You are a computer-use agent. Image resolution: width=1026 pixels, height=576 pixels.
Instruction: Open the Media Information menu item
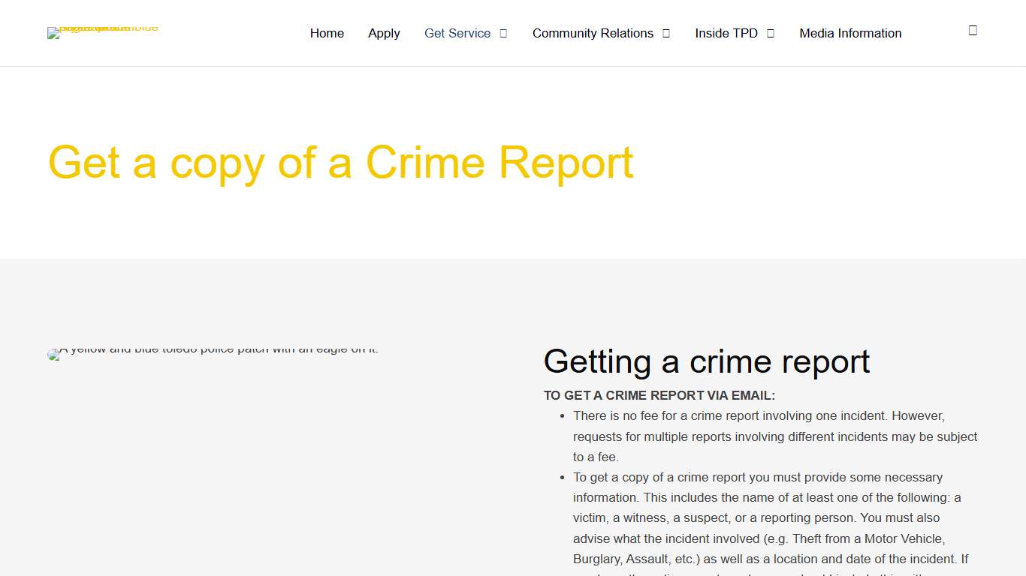(x=850, y=33)
